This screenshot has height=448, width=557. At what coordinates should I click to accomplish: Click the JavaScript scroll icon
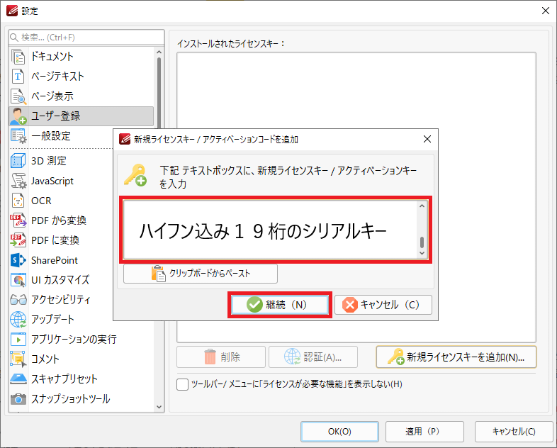18,181
